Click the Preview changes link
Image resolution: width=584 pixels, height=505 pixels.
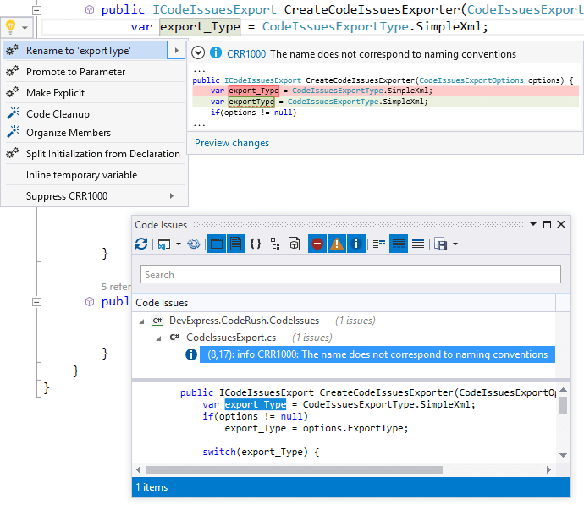232,143
